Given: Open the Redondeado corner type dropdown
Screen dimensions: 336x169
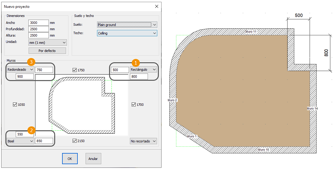Looking at the screenshot, I should click(20, 70).
